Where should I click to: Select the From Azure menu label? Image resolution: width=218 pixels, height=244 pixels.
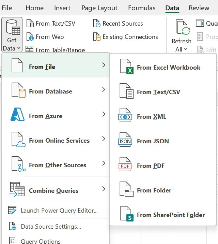click(x=46, y=116)
